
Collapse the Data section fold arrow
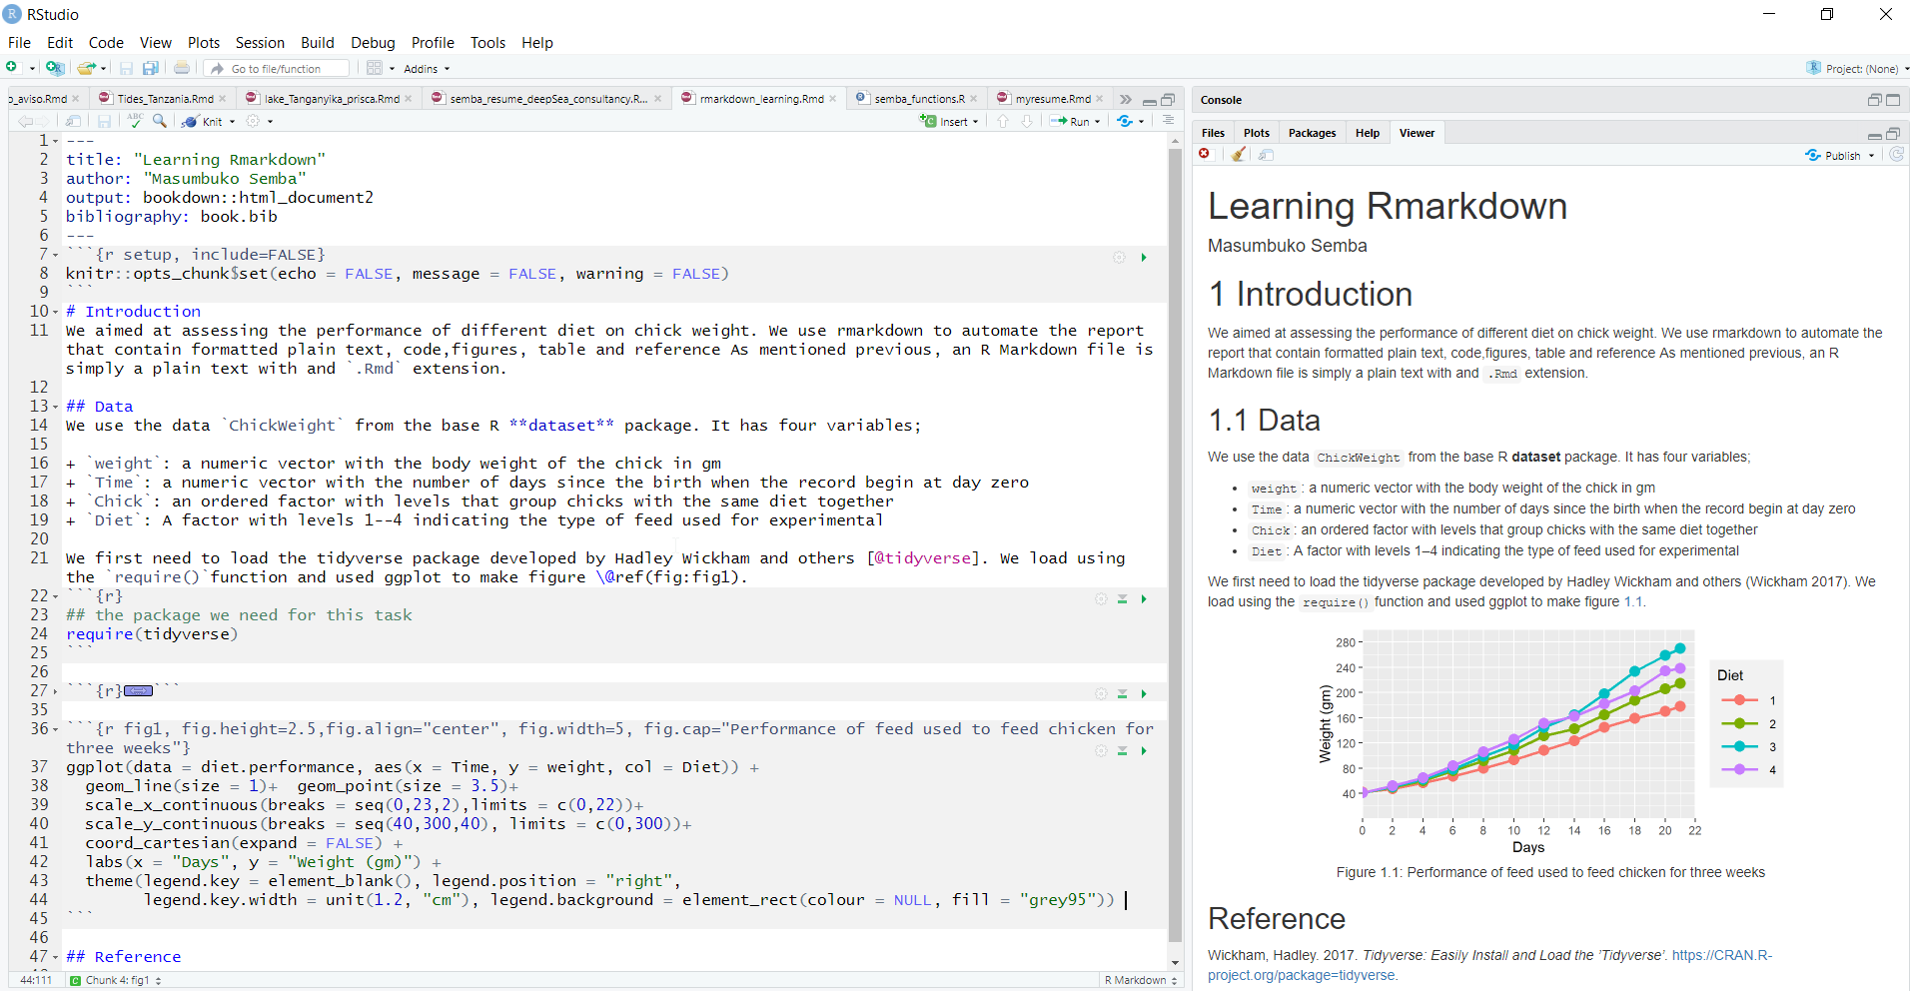coord(55,407)
